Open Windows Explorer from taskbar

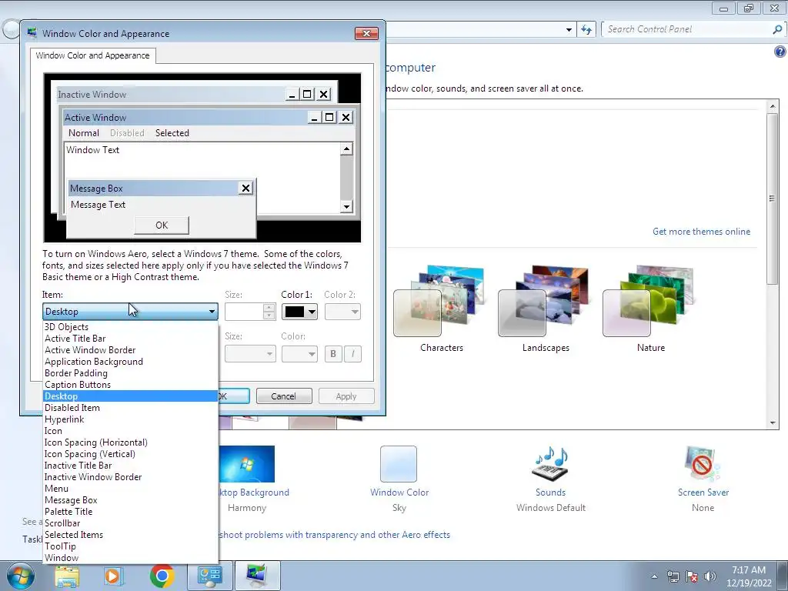click(67, 576)
